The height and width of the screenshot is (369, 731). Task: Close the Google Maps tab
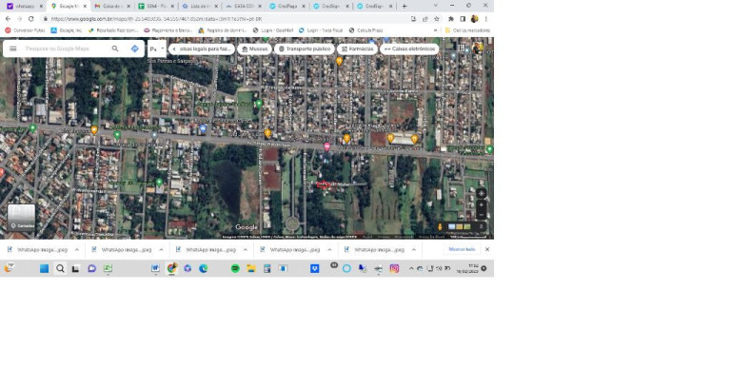tap(85, 6)
